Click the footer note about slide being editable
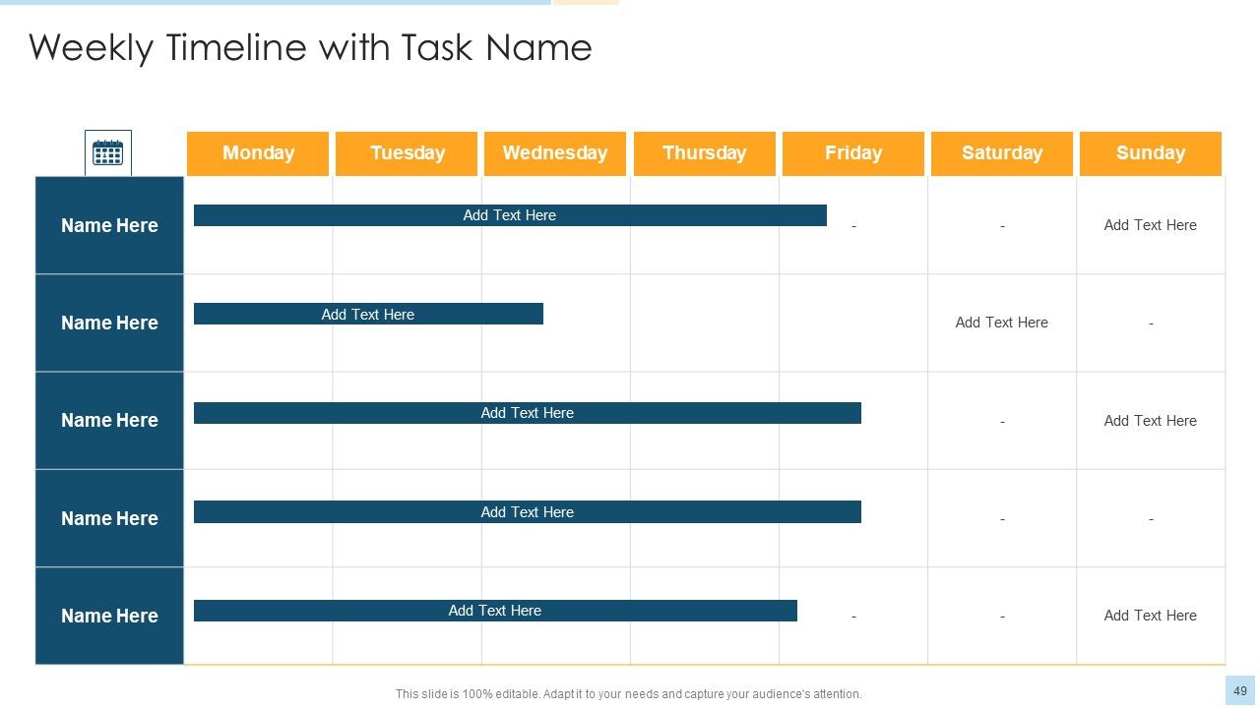The image size is (1260, 708). click(x=629, y=694)
